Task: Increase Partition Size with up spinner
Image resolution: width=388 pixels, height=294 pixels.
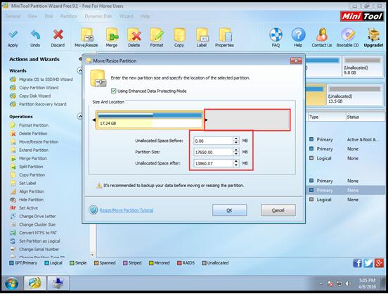Action: pos(236,150)
